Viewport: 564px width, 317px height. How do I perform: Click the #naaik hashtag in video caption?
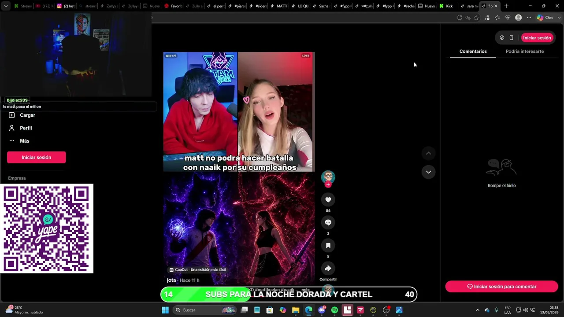click(x=288, y=290)
